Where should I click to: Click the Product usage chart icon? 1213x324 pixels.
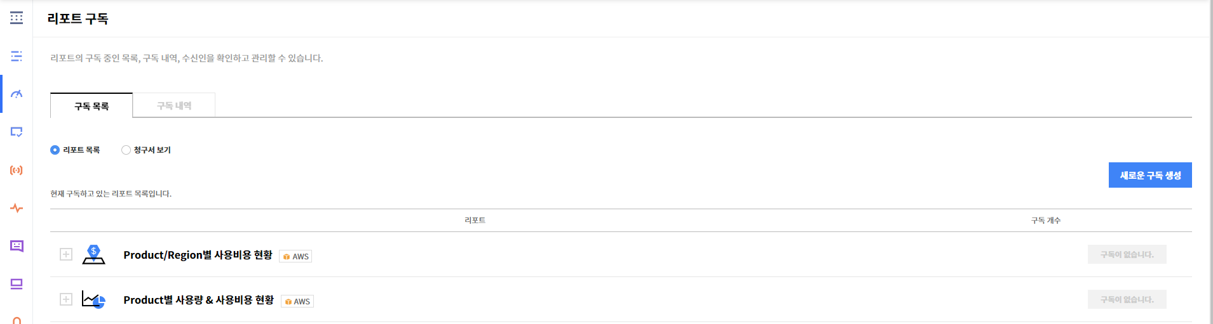pyautogui.click(x=93, y=299)
